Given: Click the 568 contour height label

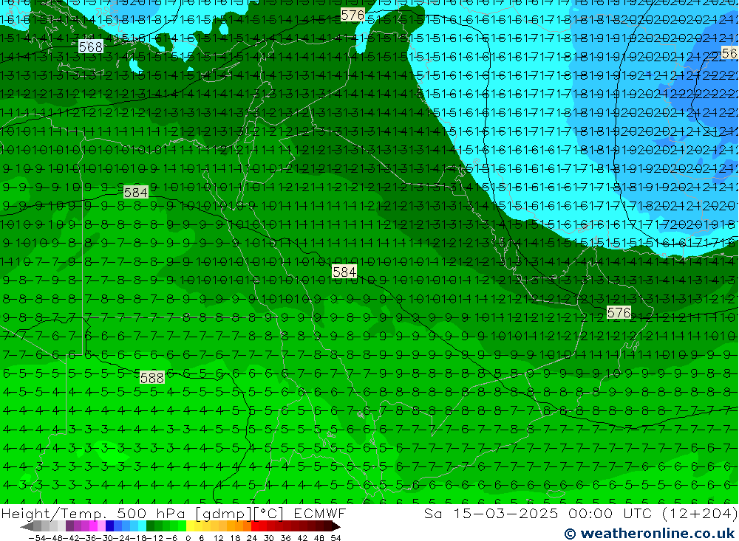Looking at the screenshot, I should pyautogui.click(x=90, y=46).
